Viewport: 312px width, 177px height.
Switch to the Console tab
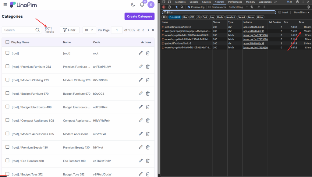tap(194, 2)
